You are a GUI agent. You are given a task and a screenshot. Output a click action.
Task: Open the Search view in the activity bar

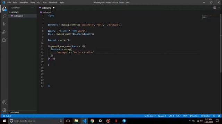pyautogui.click(x=4, y=17)
